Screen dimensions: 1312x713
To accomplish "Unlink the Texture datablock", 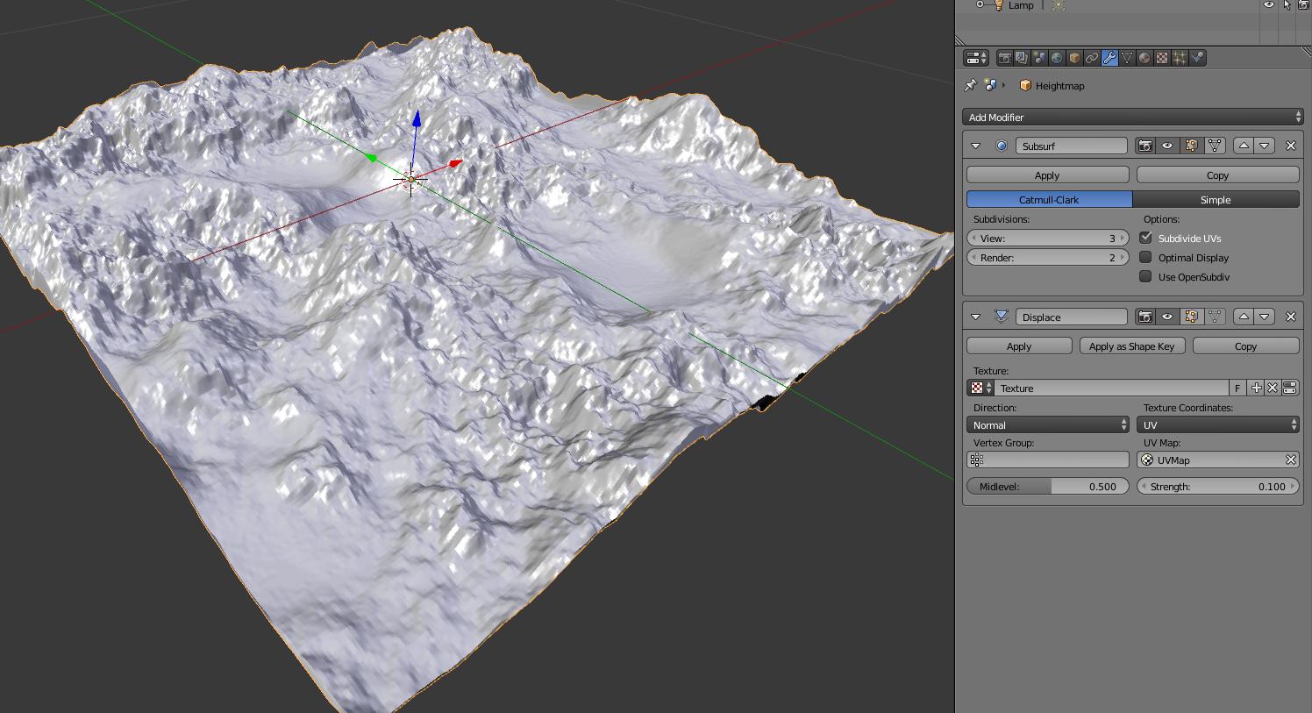I will pos(1273,388).
